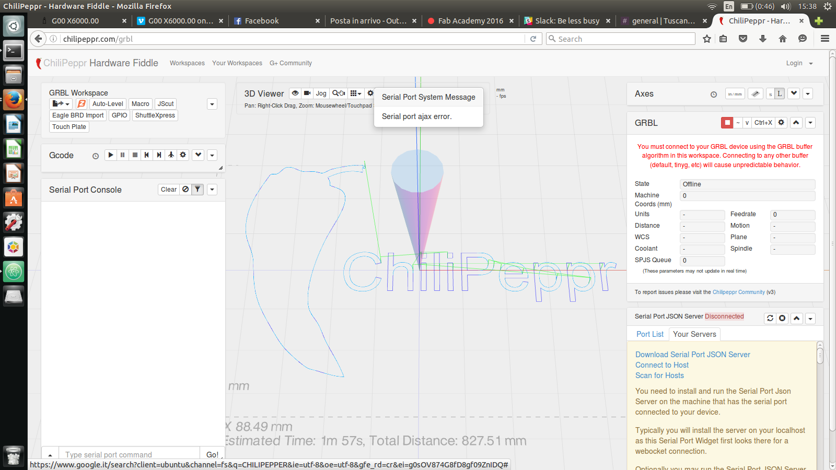836x470 pixels.
Task: Open Serial Port JSON Server dropdown menu
Action: point(810,318)
